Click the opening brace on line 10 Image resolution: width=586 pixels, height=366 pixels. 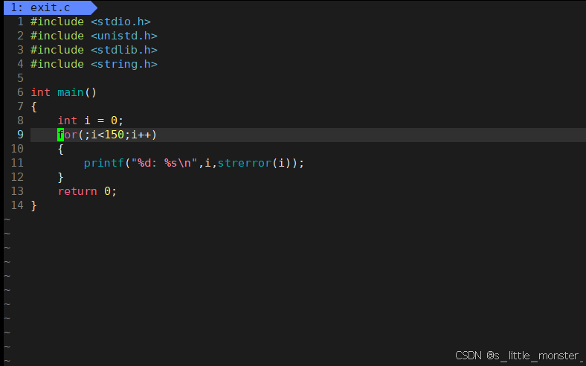point(60,150)
